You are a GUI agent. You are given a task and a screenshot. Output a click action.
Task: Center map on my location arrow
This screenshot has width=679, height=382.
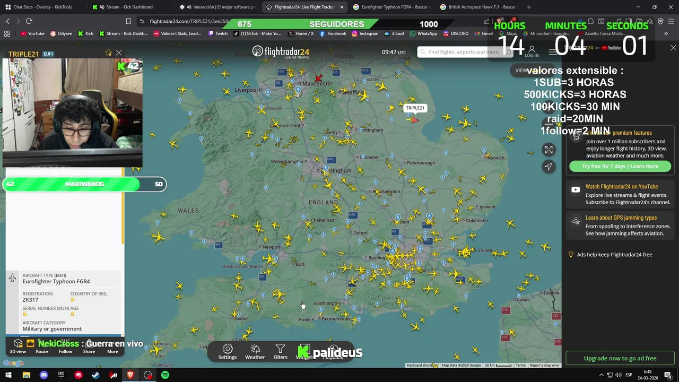[x=549, y=167]
